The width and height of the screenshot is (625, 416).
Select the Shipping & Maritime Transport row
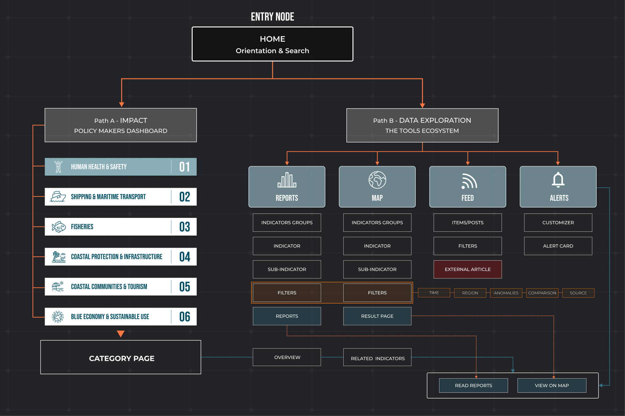click(121, 197)
